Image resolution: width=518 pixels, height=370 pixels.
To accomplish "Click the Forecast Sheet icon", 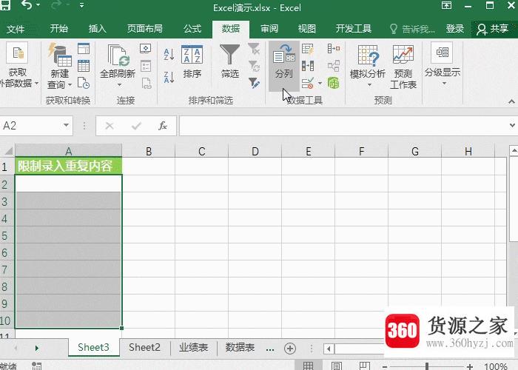I will tap(403, 55).
